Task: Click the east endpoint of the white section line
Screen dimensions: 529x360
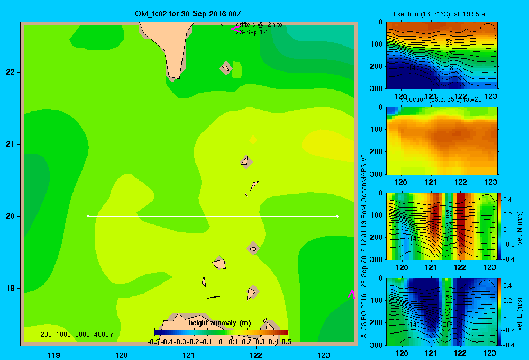Action: coord(338,216)
